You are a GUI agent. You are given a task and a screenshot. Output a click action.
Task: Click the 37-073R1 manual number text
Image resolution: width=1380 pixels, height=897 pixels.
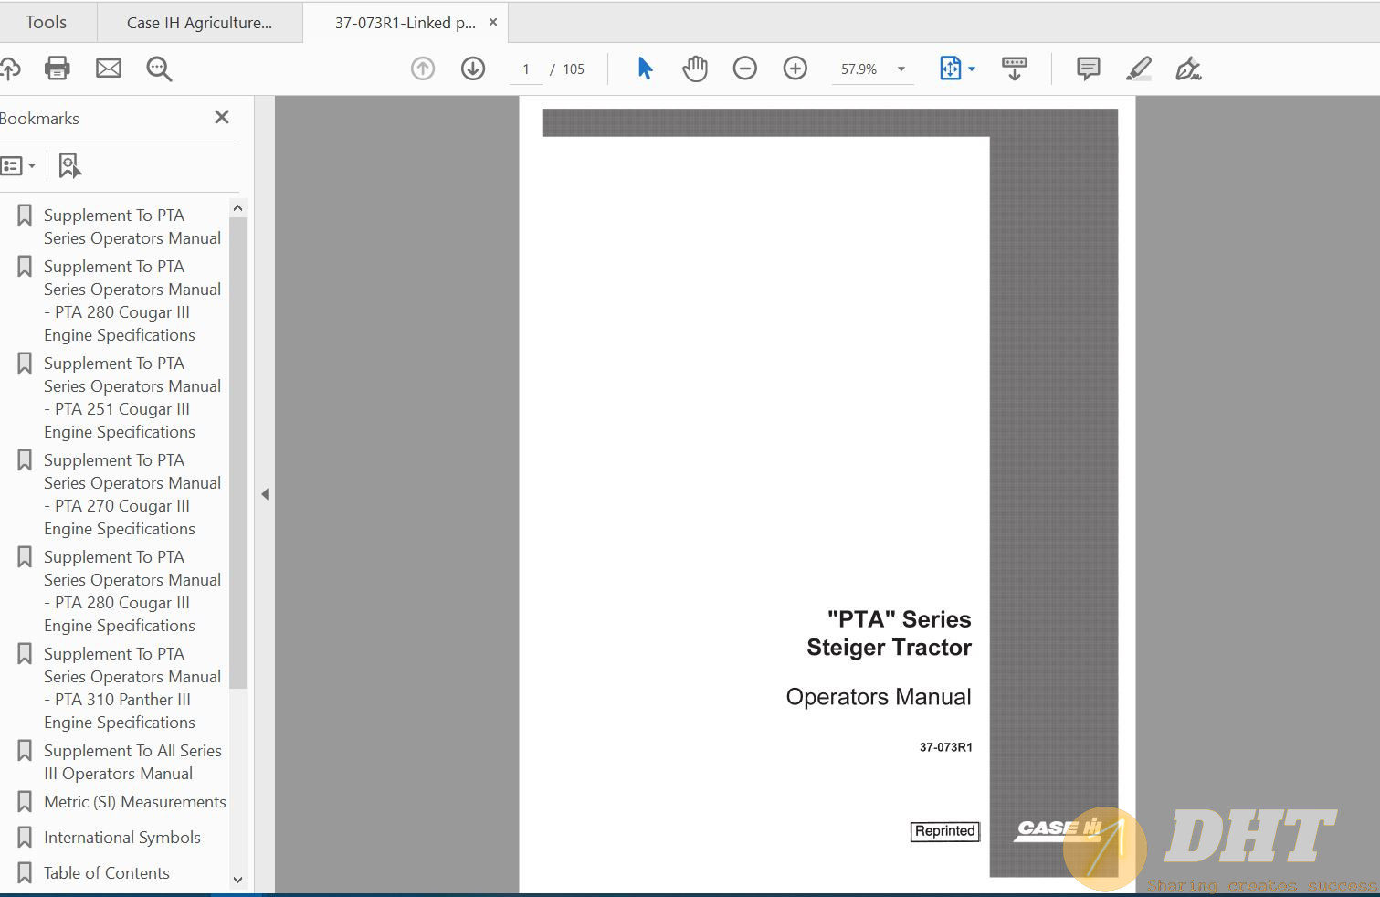click(x=945, y=747)
